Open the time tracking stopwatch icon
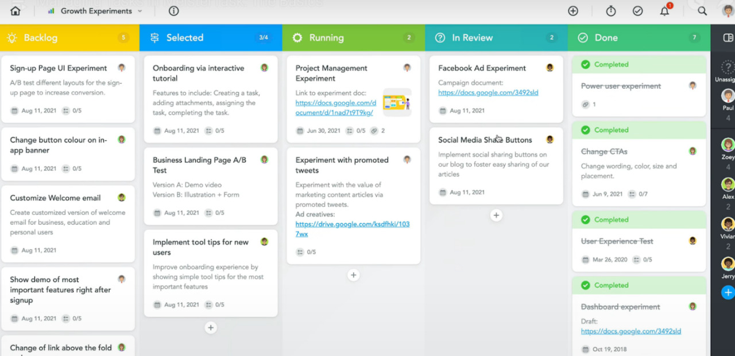Image resolution: width=735 pixels, height=356 pixels. tap(611, 11)
